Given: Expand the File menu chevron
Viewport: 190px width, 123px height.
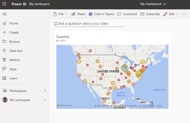Looking at the screenshot, I should tap(66, 14).
